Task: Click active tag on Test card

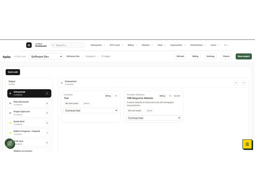Action: tap(86, 103)
